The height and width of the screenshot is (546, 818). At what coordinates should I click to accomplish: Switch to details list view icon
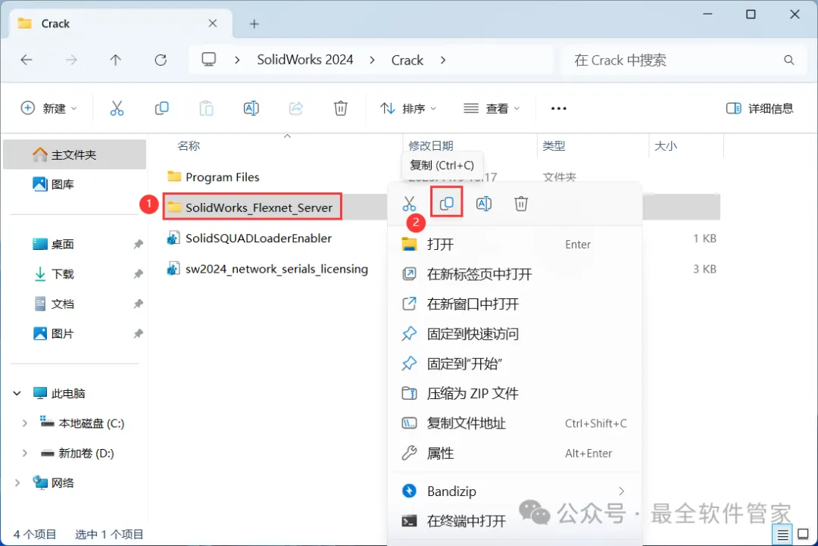[782, 535]
